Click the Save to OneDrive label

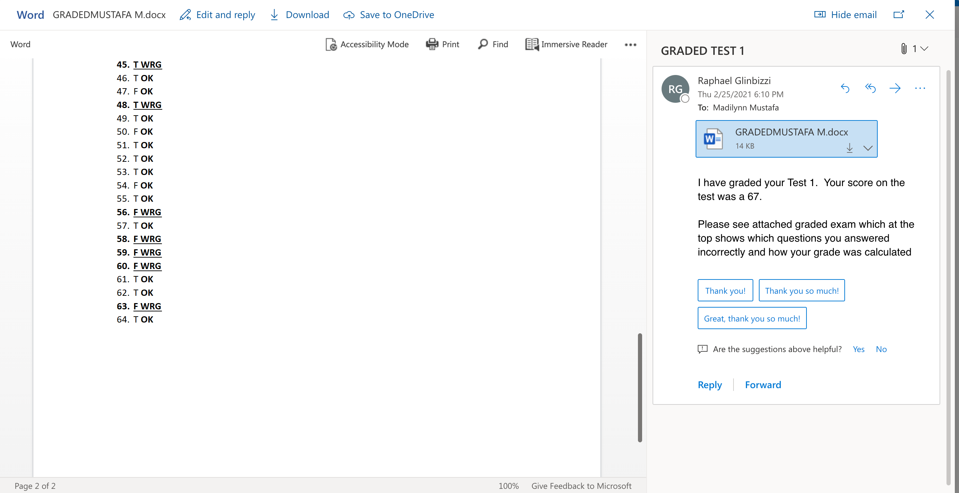[397, 15]
